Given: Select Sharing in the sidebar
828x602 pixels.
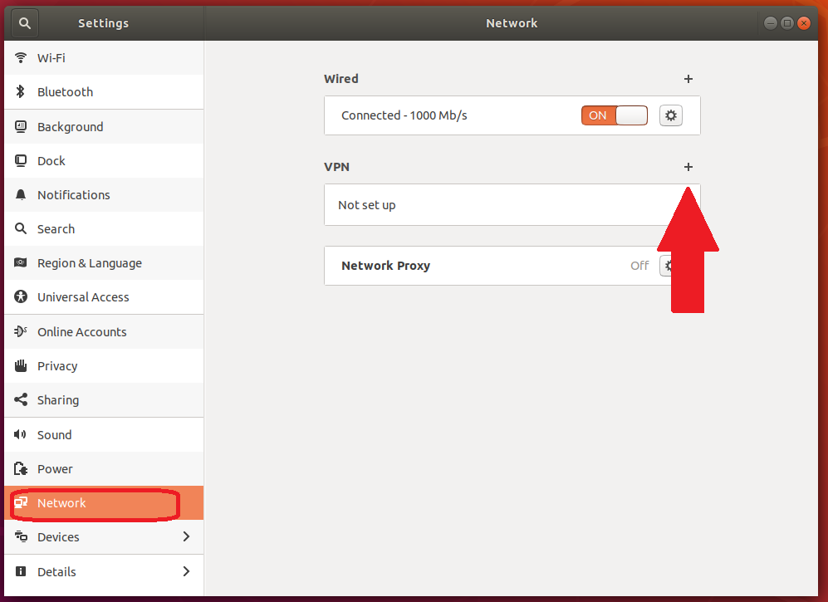Looking at the screenshot, I should [58, 400].
